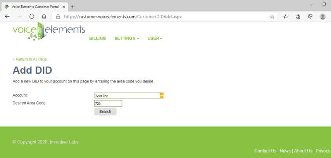Add page to favorites star icon
This screenshot has height=158, width=331.
tap(272, 17)
